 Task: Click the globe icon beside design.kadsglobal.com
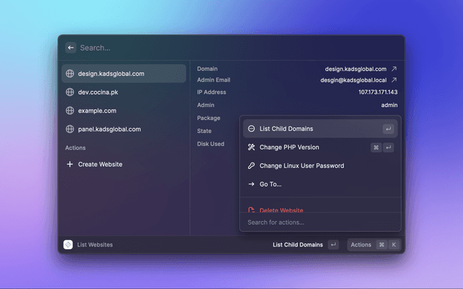pyautogui.click(x=69, y=74)
